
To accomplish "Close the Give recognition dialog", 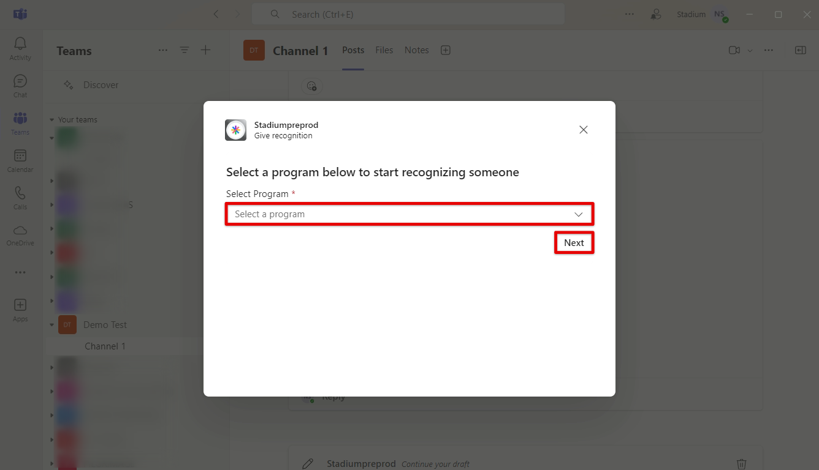I will (584, 130).
